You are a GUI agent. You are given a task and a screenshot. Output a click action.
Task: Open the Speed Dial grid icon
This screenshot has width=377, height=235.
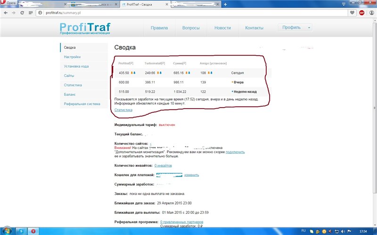[31, 13]
